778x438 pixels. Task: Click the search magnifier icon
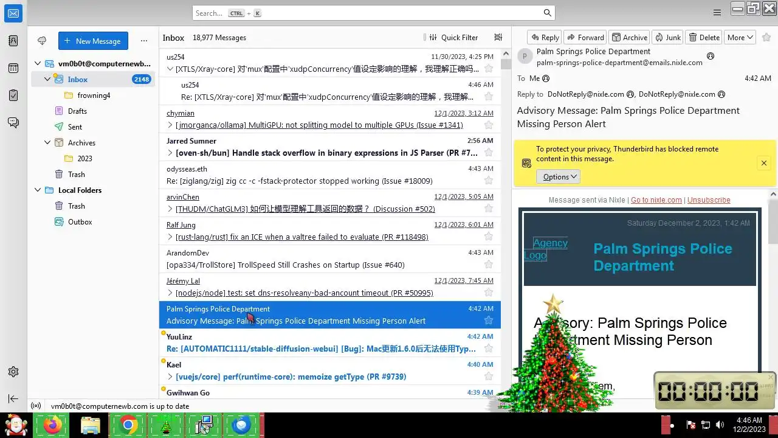coord(548,13)
